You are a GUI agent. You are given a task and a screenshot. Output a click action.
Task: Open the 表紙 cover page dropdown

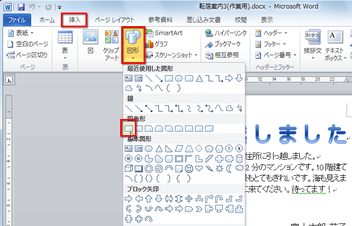click(21, 33)
